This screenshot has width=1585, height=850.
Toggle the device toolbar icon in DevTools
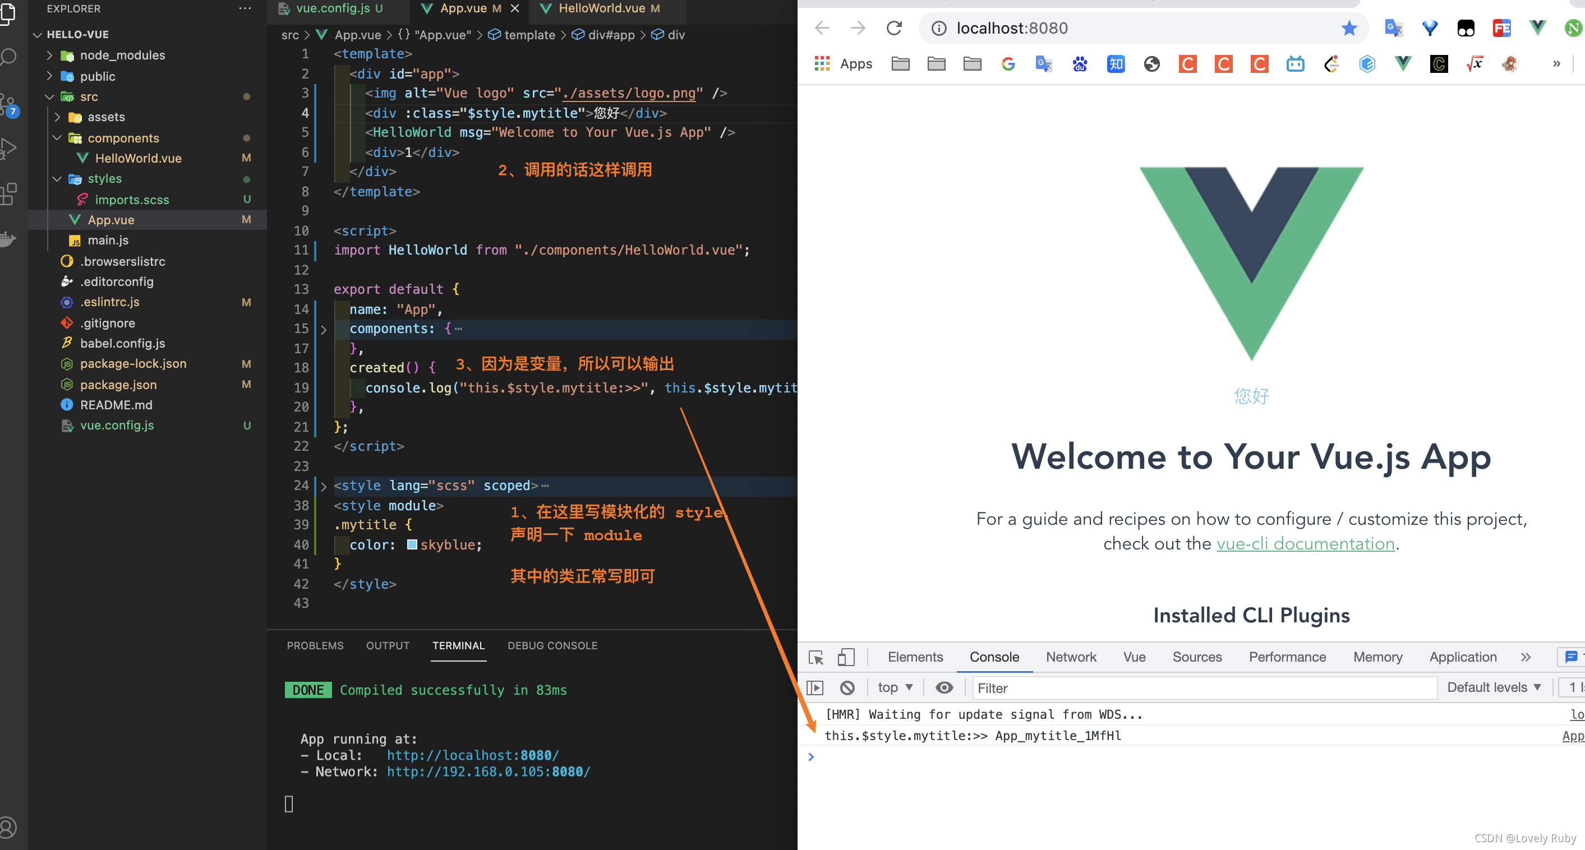(846, 658)
